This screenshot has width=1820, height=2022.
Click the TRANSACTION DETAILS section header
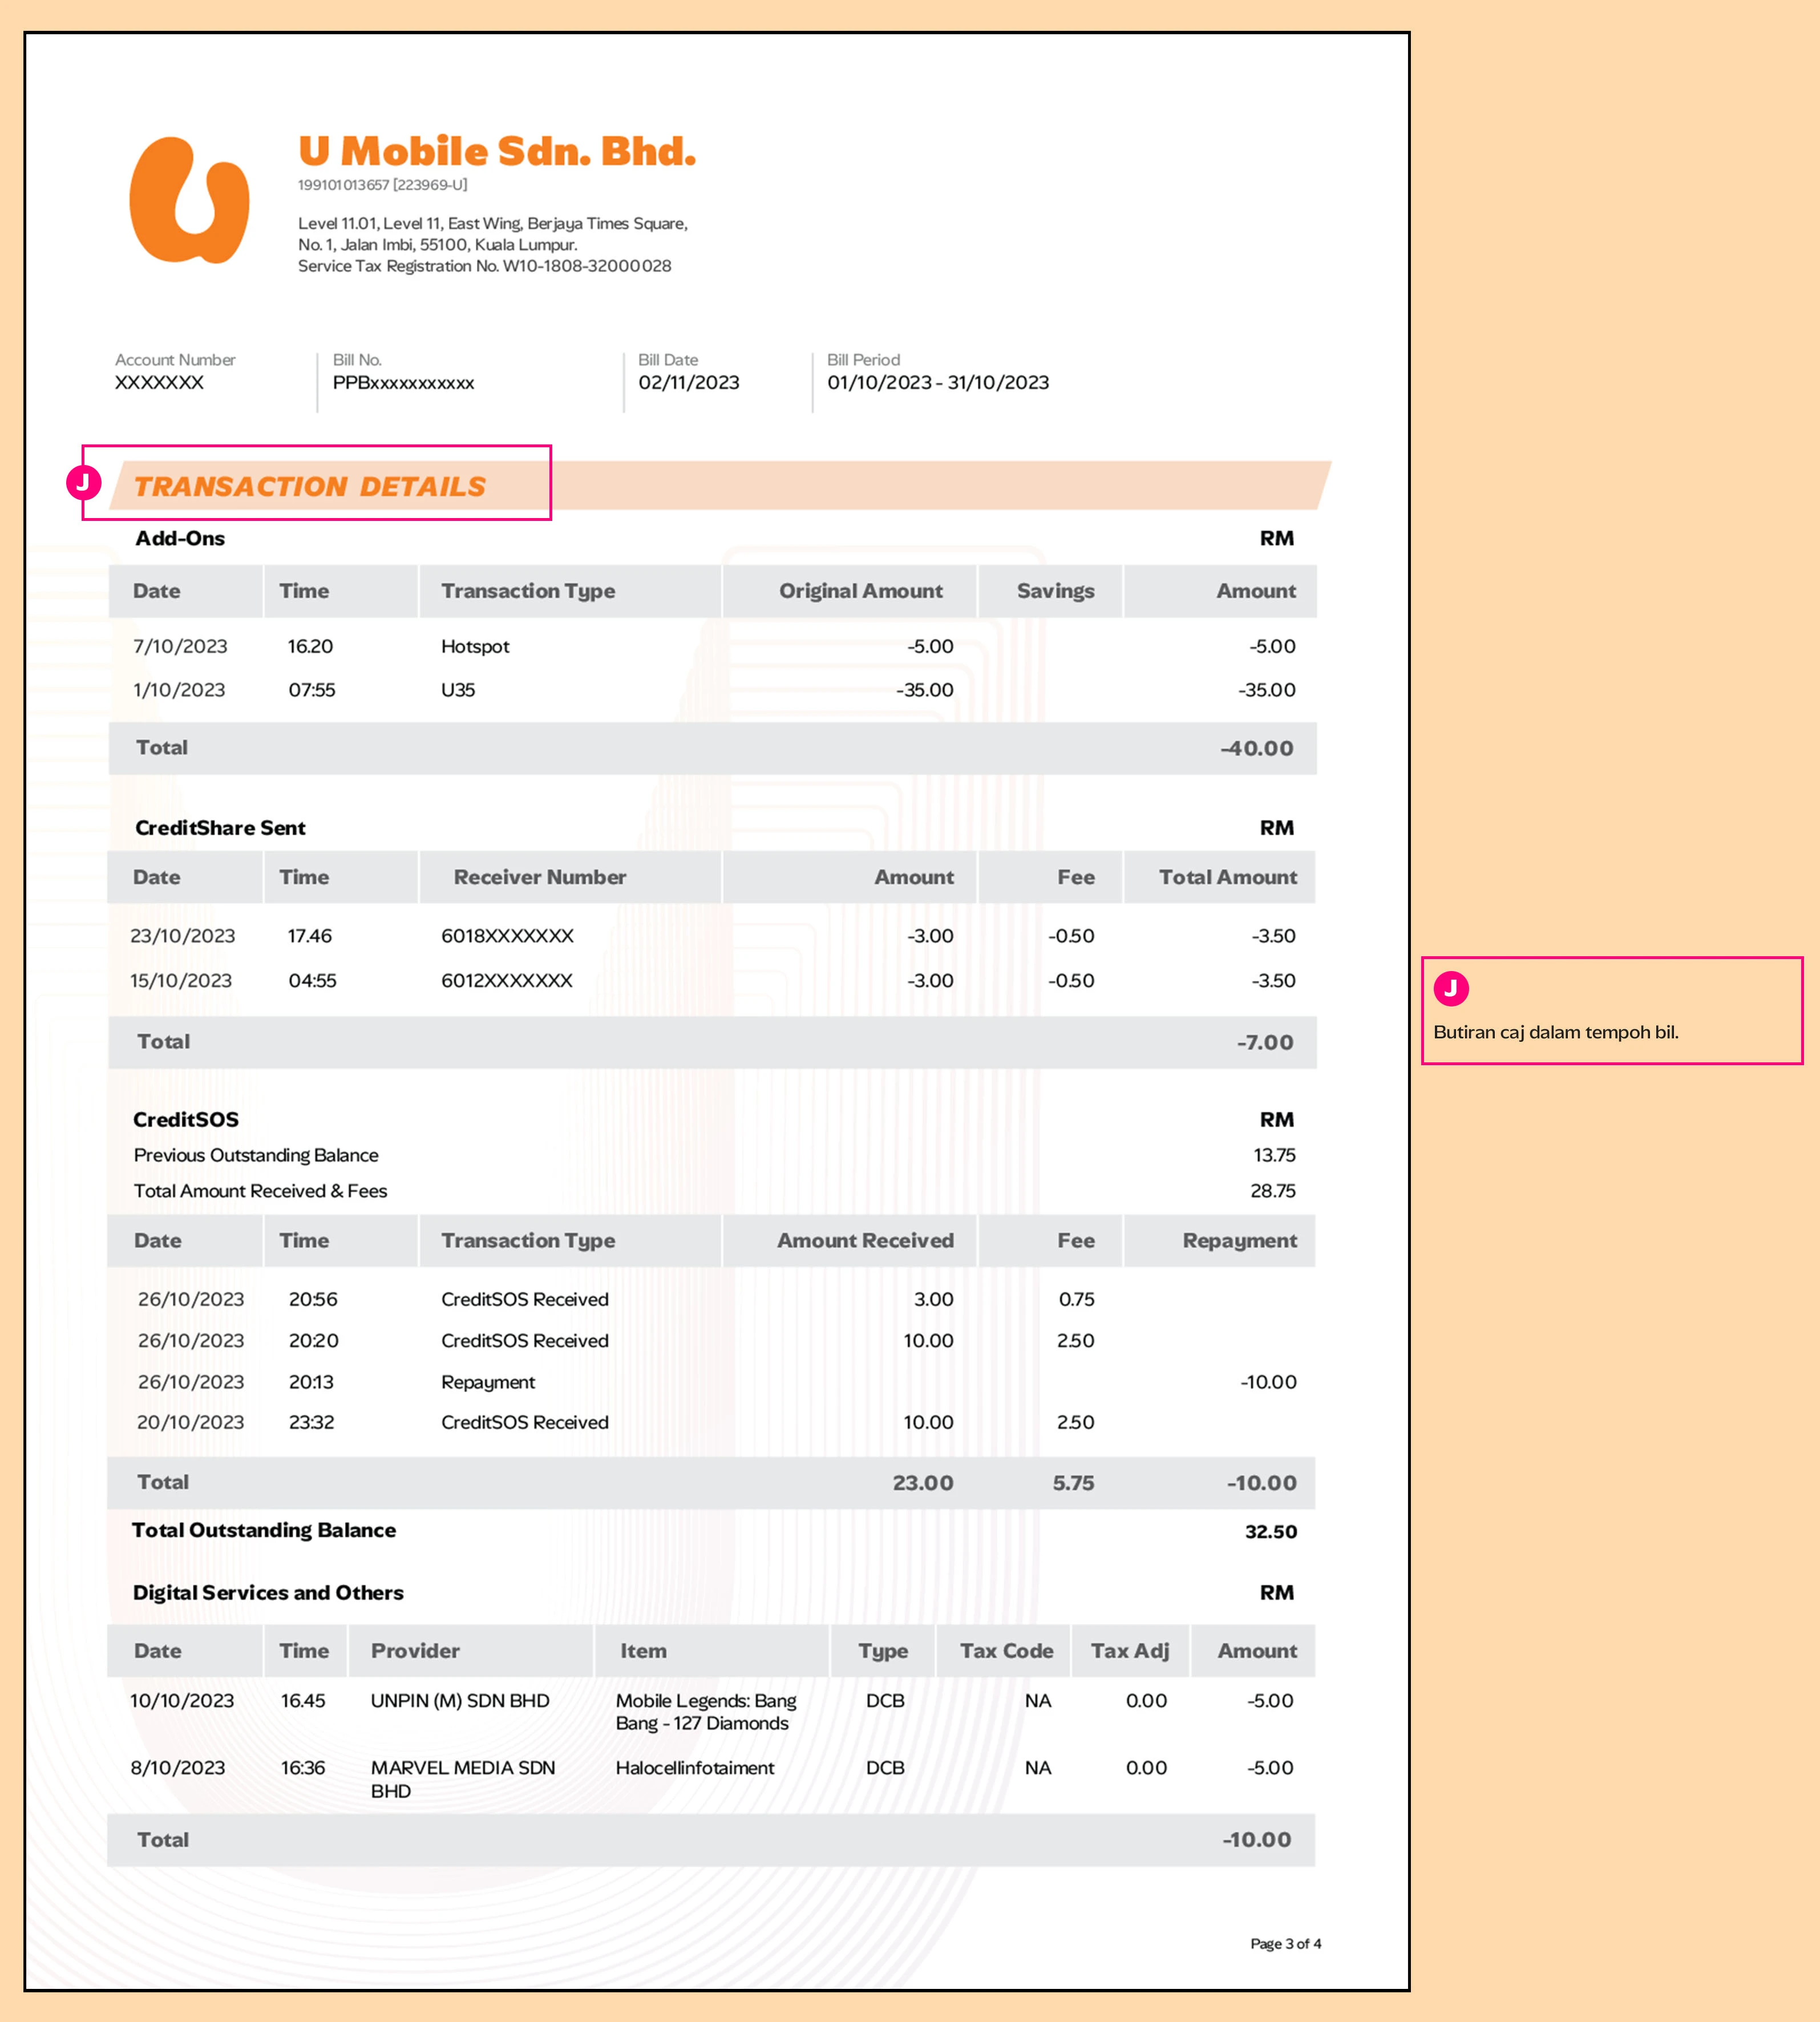pos(310,486)
